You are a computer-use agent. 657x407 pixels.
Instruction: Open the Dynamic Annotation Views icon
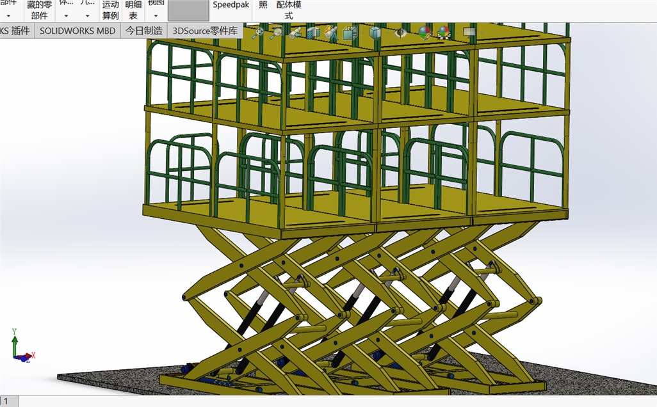pyautogui.click(x=330, y=33)
